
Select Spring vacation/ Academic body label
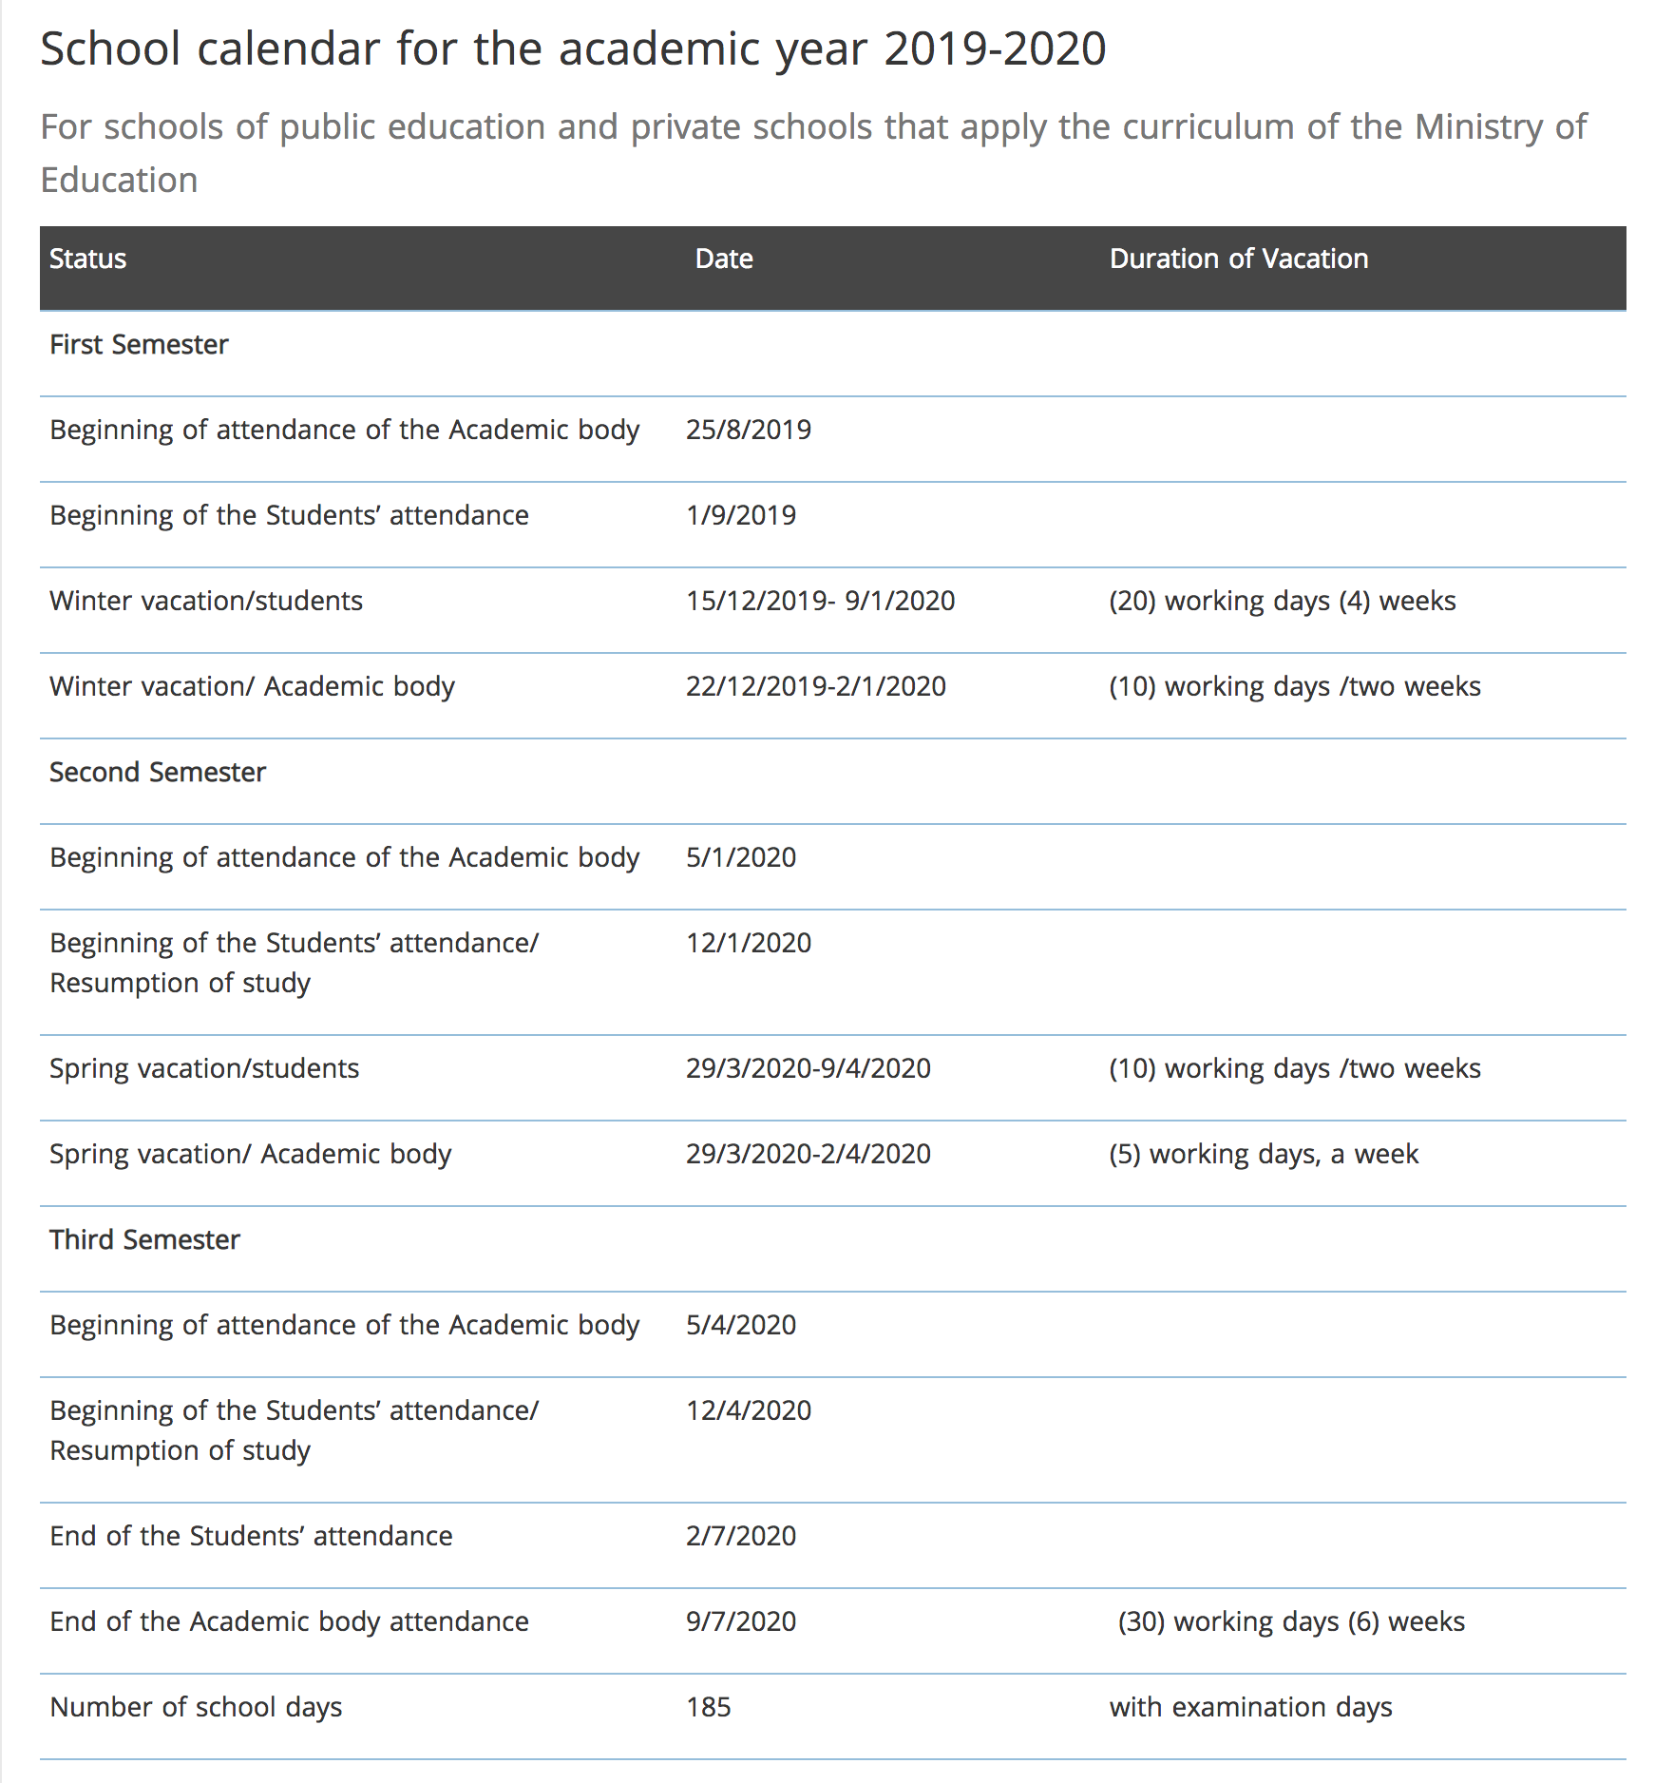click(x=250, y=1154)
